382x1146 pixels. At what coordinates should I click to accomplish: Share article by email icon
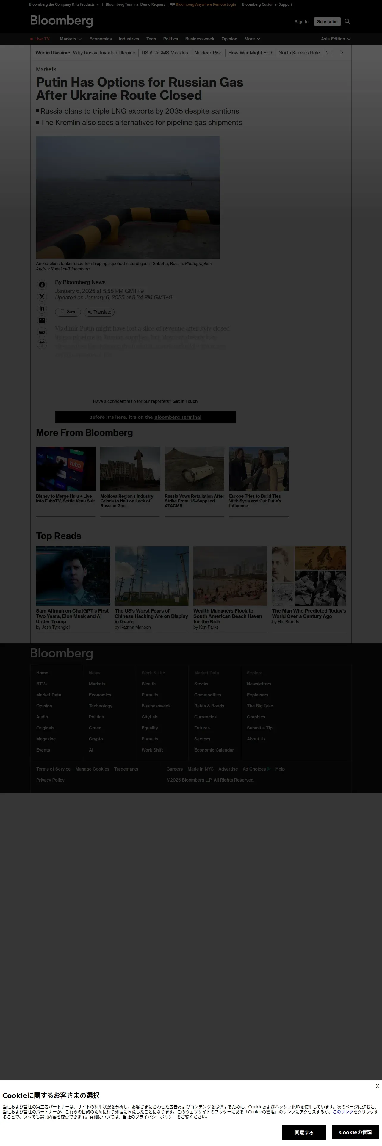(42, 320)
